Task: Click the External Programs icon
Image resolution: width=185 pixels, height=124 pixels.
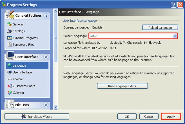Action: (x=10, y=38)
